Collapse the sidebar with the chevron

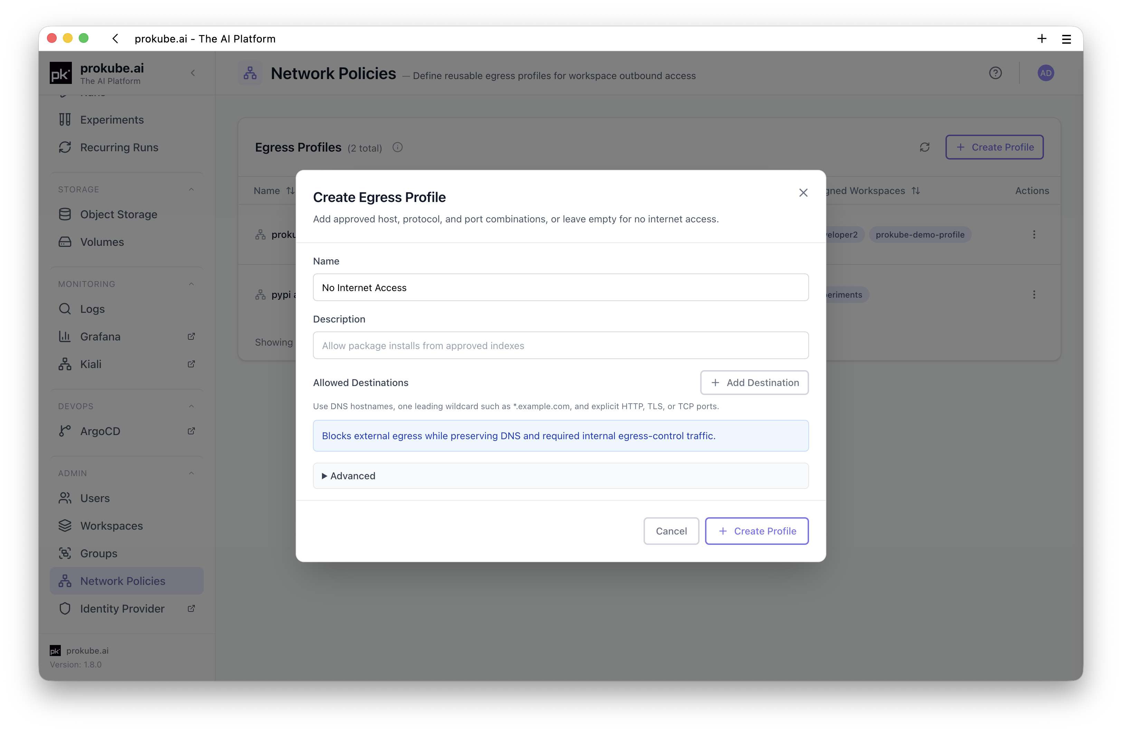[193, 73]
